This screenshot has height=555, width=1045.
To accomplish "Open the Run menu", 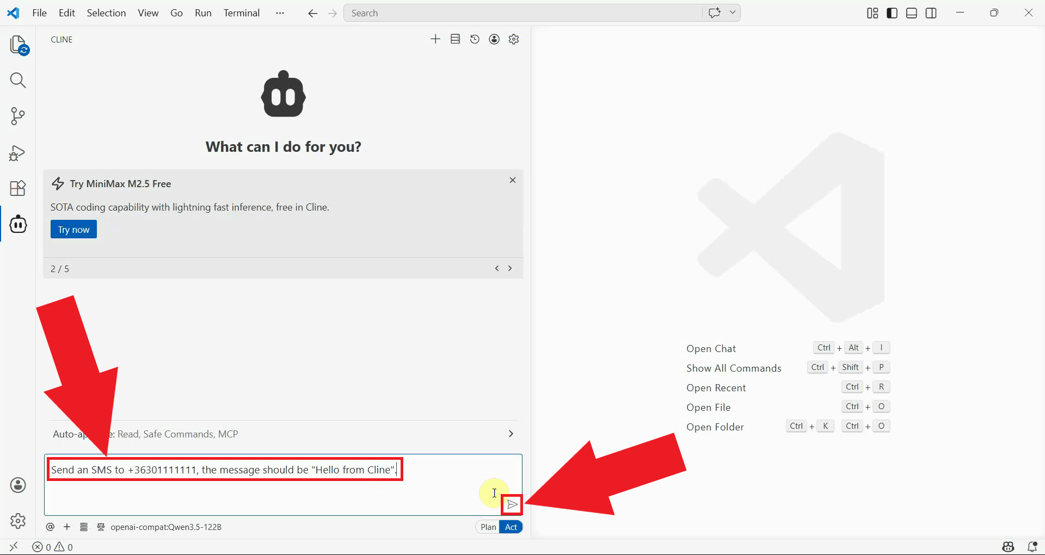I will pos(203,13).
